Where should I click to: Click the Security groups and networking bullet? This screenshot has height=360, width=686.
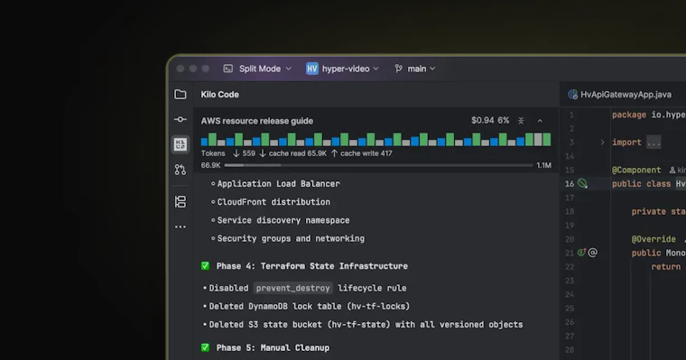(291, 239)
